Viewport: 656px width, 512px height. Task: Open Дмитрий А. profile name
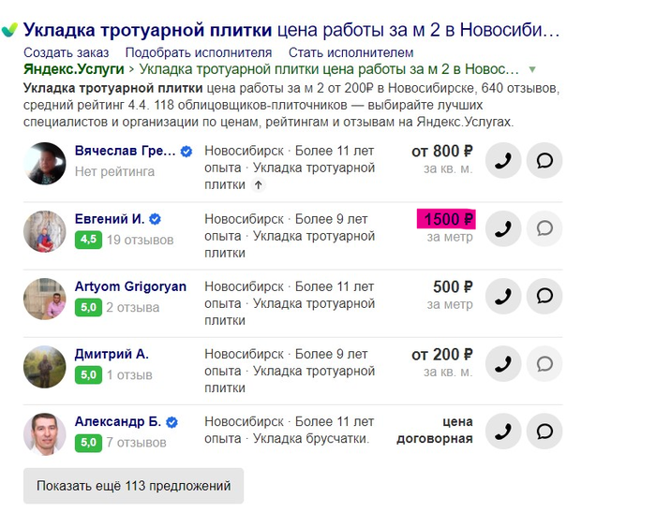pyautogui.click(x=112, y=354)
